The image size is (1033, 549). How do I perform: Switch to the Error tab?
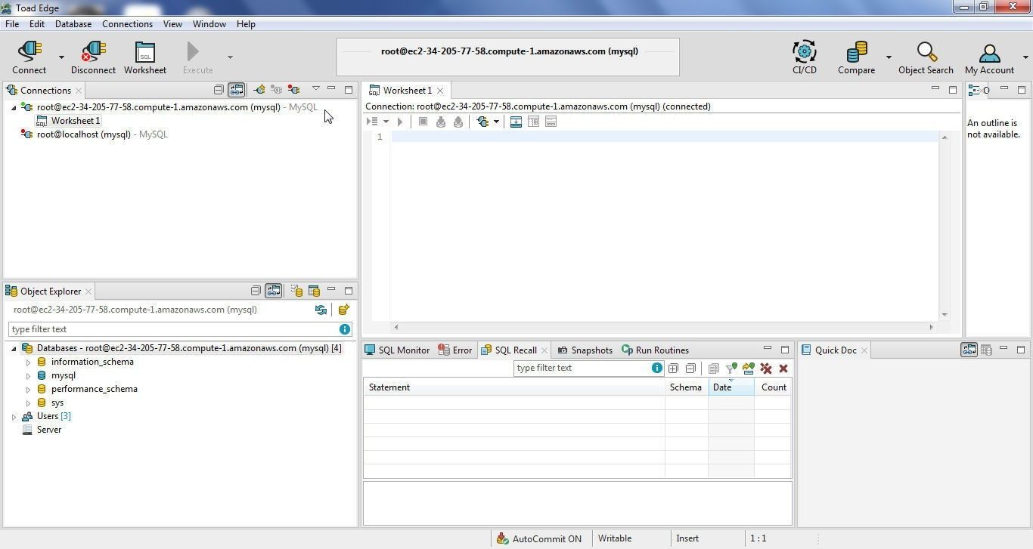click(455, 350)
